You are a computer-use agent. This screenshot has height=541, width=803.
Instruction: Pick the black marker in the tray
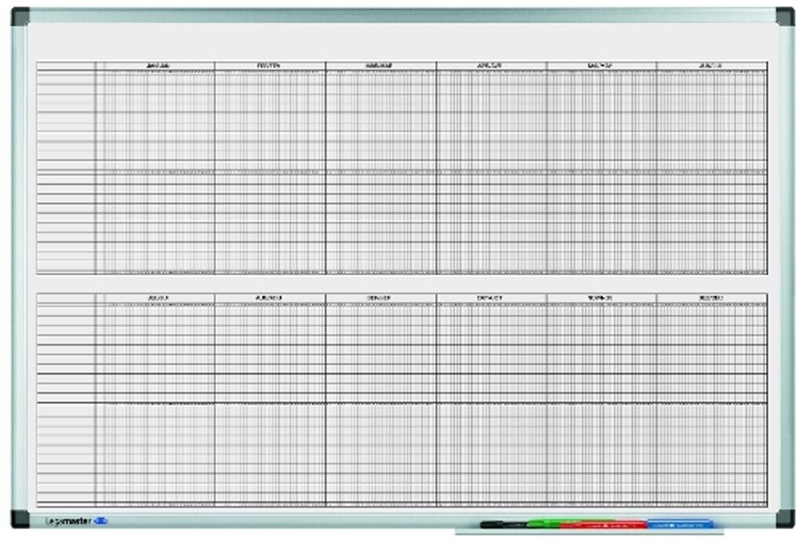tap(502, 523)
